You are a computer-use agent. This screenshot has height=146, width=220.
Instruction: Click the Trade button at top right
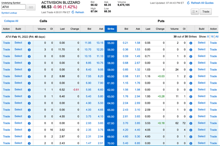[x=206, y=12]
